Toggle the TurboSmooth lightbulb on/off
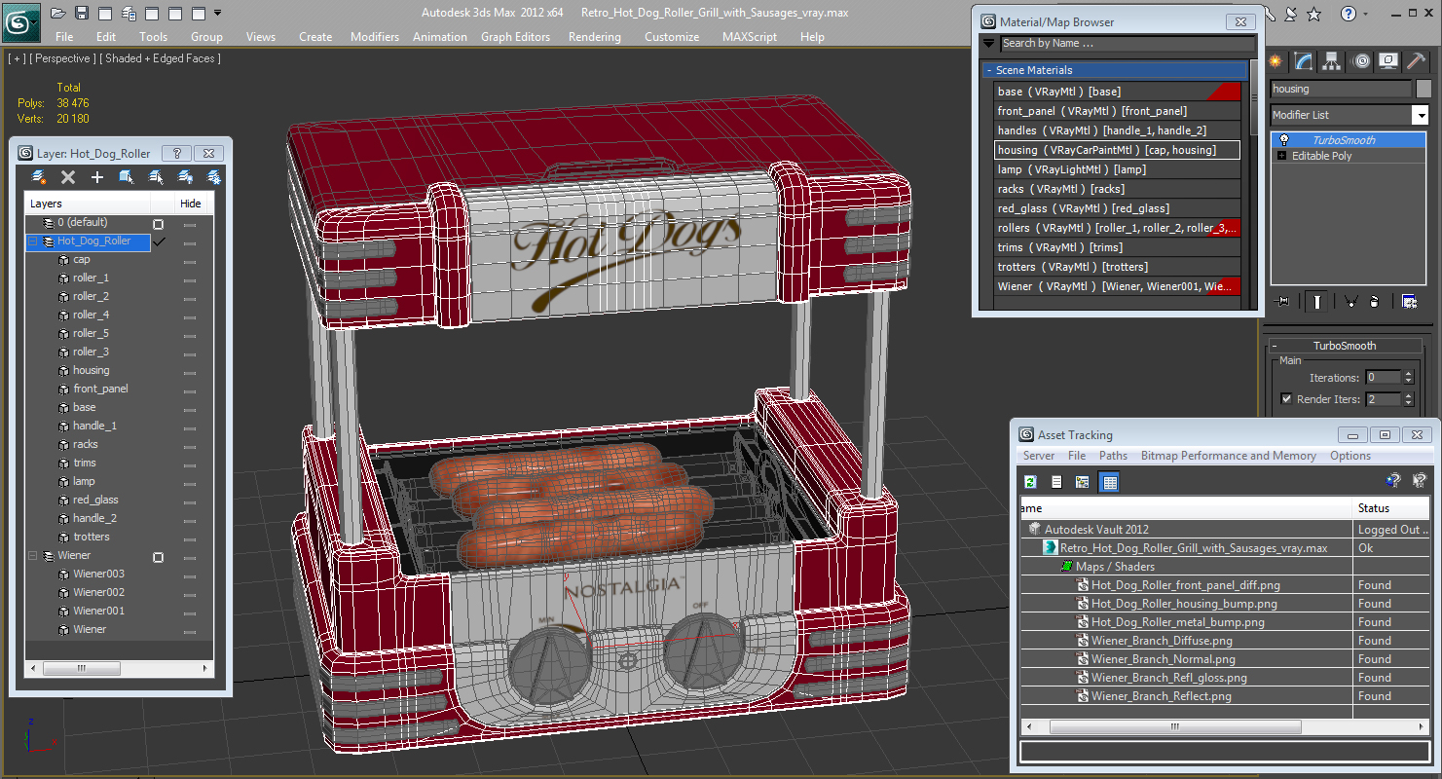 (1284, 140)
